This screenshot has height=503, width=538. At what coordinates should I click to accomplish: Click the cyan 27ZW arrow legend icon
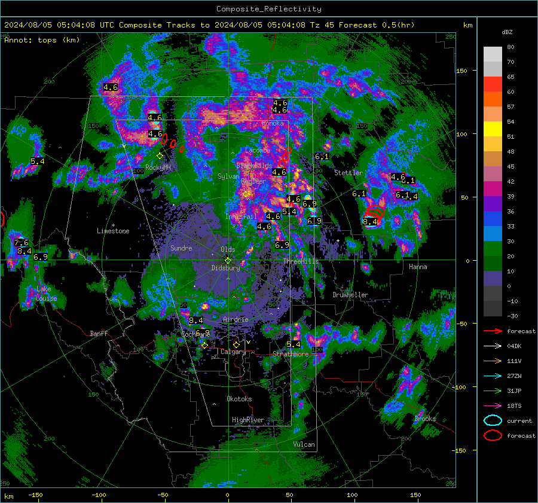[x=493, y=376]
